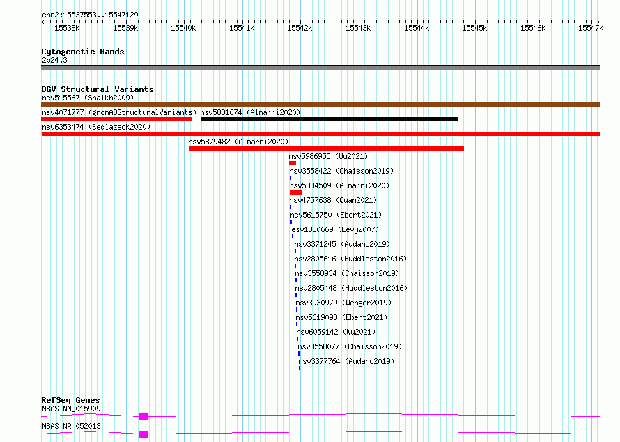Viewport: 620px width, 442px height.
Task: Click the nsv3558077 (Chaisson2019) label
Action: [350, 346]
